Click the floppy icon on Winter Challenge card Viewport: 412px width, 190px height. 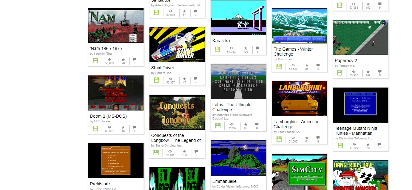pyautogui.click(x=279, y=66)
